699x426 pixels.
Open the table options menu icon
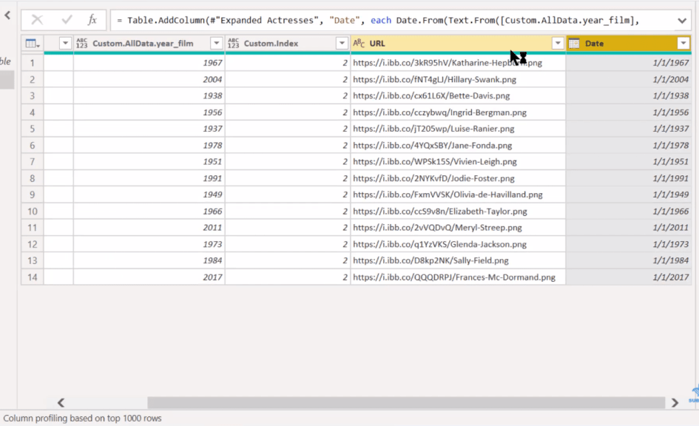click(x=32, y=43)
